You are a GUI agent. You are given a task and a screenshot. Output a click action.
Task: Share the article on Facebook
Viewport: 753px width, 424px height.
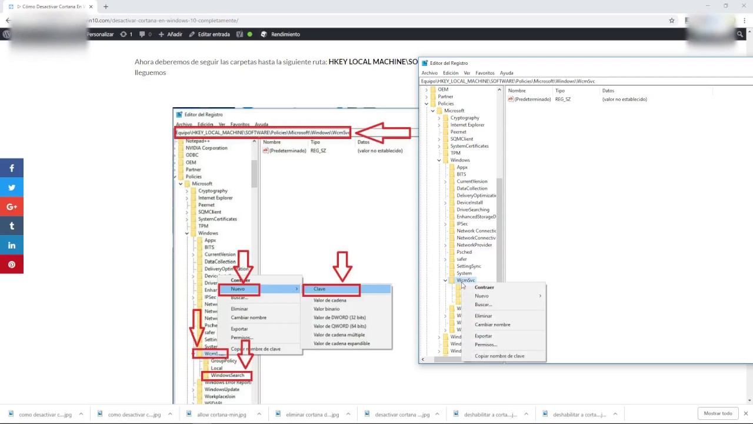pyautogui.click(x=11, y=168)
